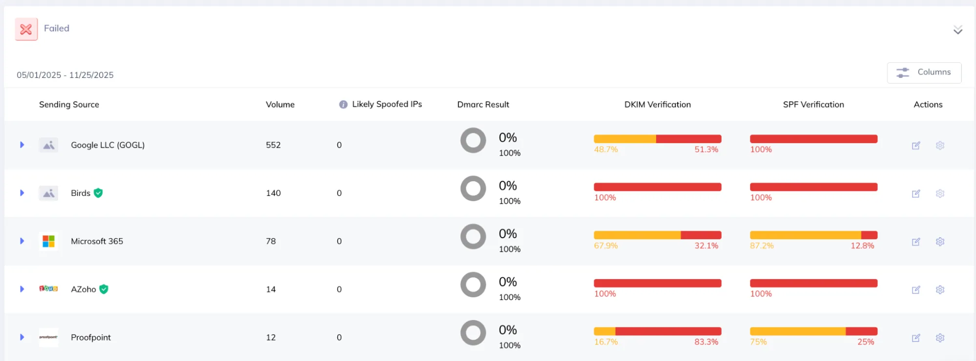Viewport: 976px width, 361px height.
Task: Expand the Google LLC (GOGL) row
Action: coord(22,145)
